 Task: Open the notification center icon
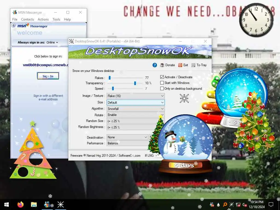pyautogui.click(x=271, y=205)
